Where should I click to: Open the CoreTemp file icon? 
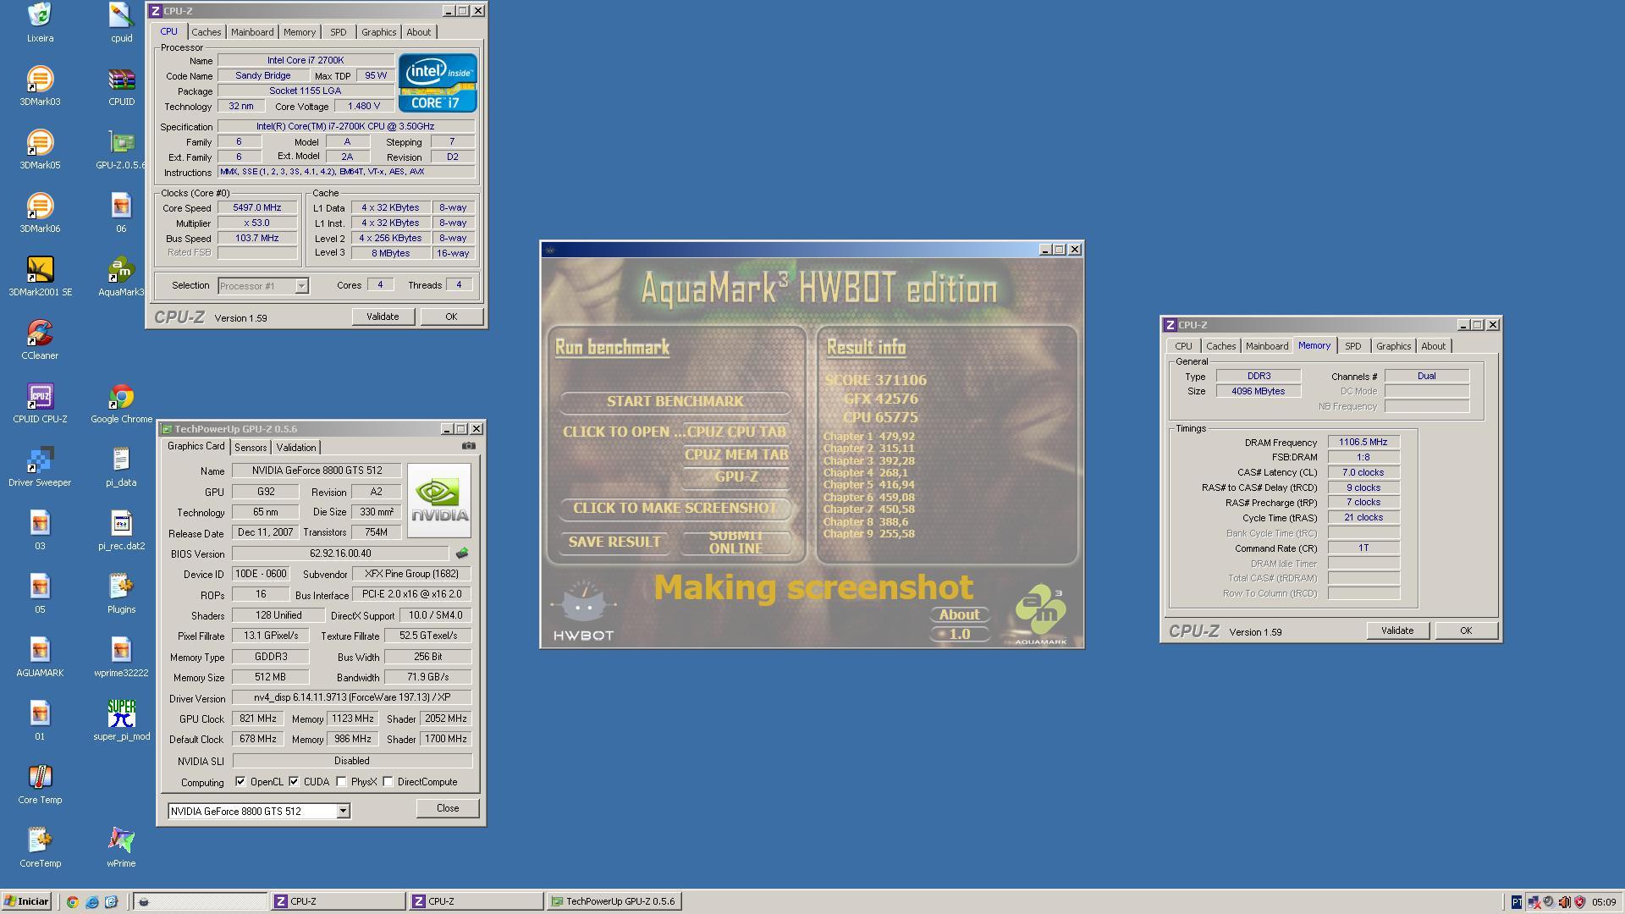(40, 846)
